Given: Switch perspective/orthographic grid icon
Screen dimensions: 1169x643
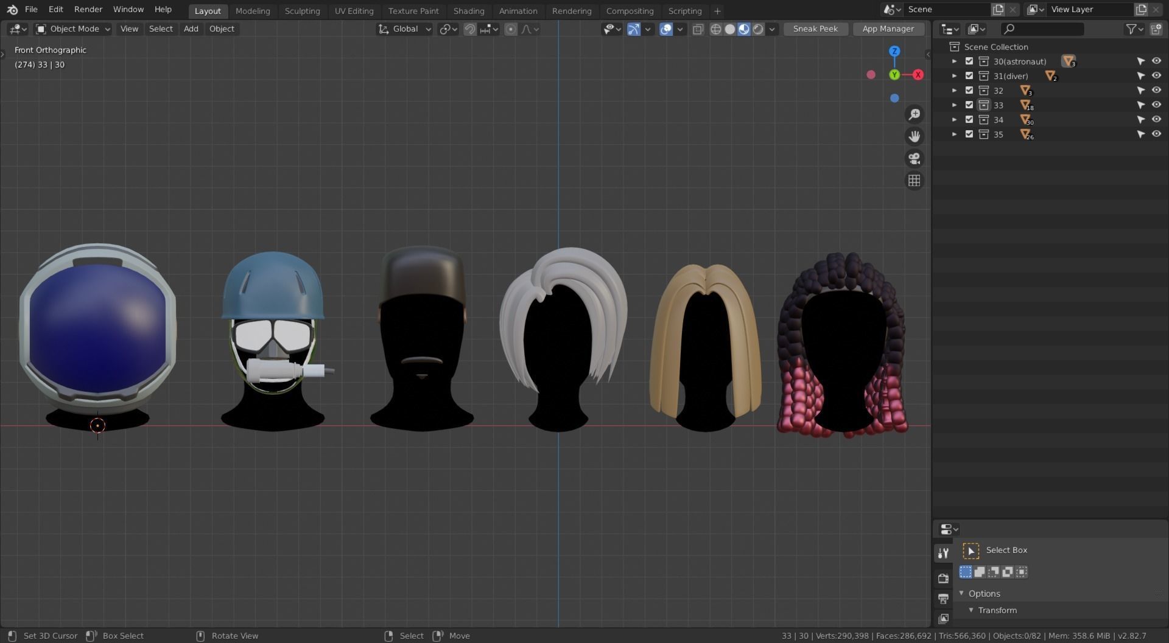Looking at the screenshot, I should pos(914,181).
